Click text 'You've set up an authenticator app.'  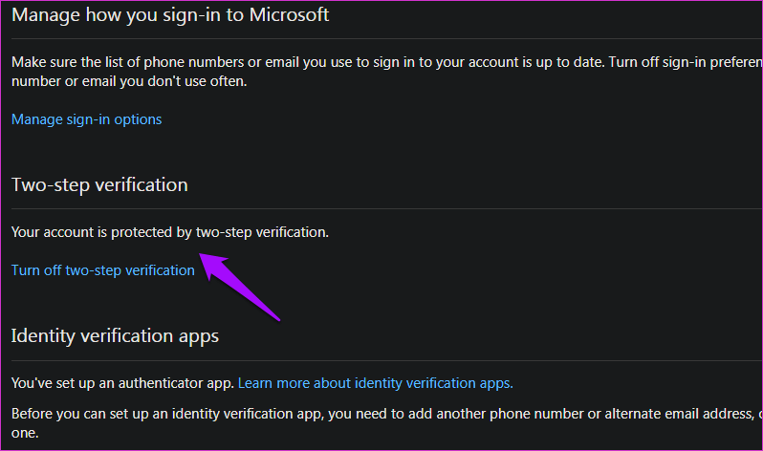(123, 383)
